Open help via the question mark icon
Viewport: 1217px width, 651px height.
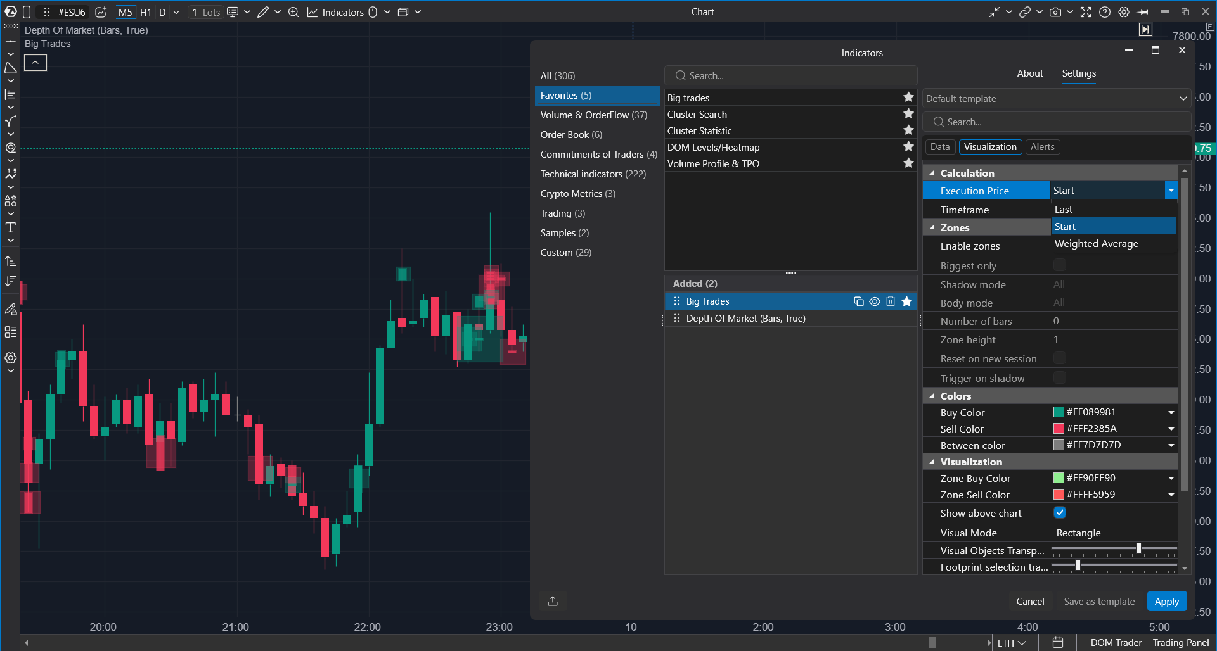[x=1105, y=12]
